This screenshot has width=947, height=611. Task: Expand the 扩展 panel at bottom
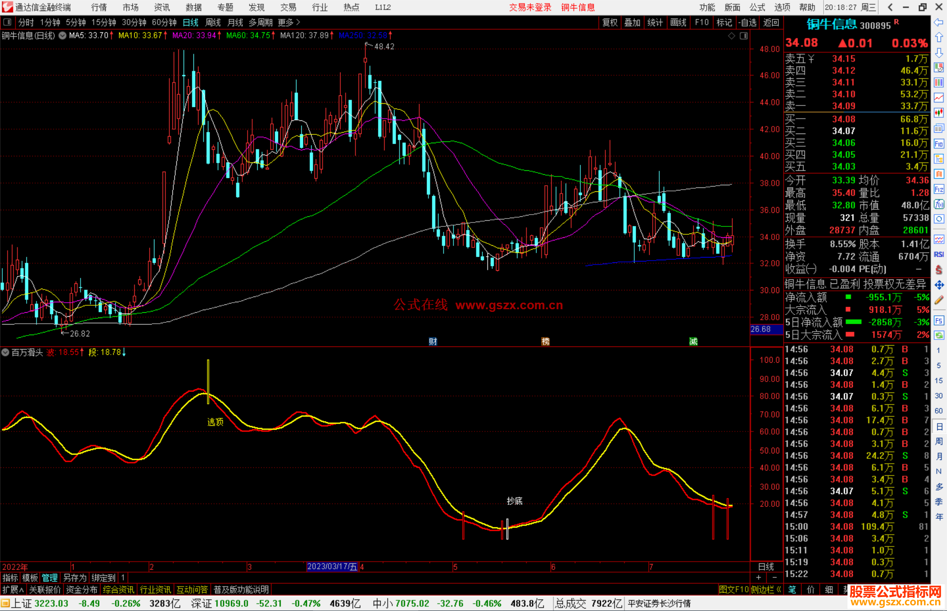coord(13,590)
